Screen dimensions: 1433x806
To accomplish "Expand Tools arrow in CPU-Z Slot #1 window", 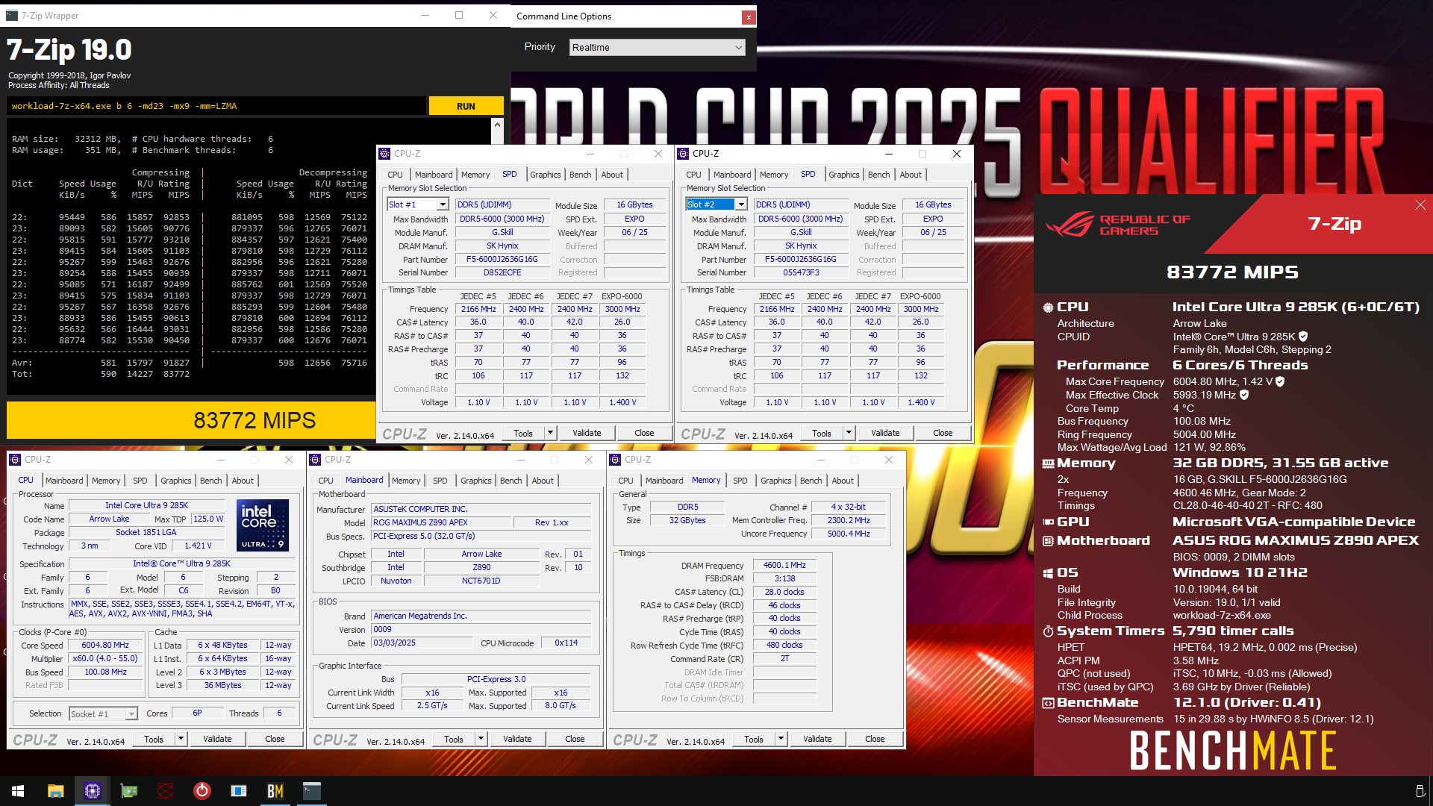I will click(x=550, y=433).
